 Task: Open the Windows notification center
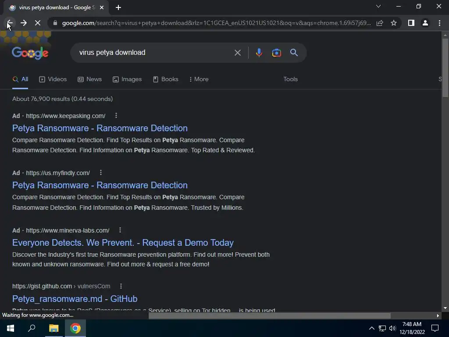pos(435,328)
